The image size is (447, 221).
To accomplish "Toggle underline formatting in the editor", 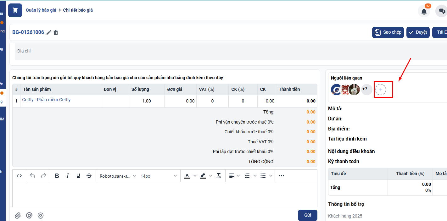I will (x=78, y=176).
